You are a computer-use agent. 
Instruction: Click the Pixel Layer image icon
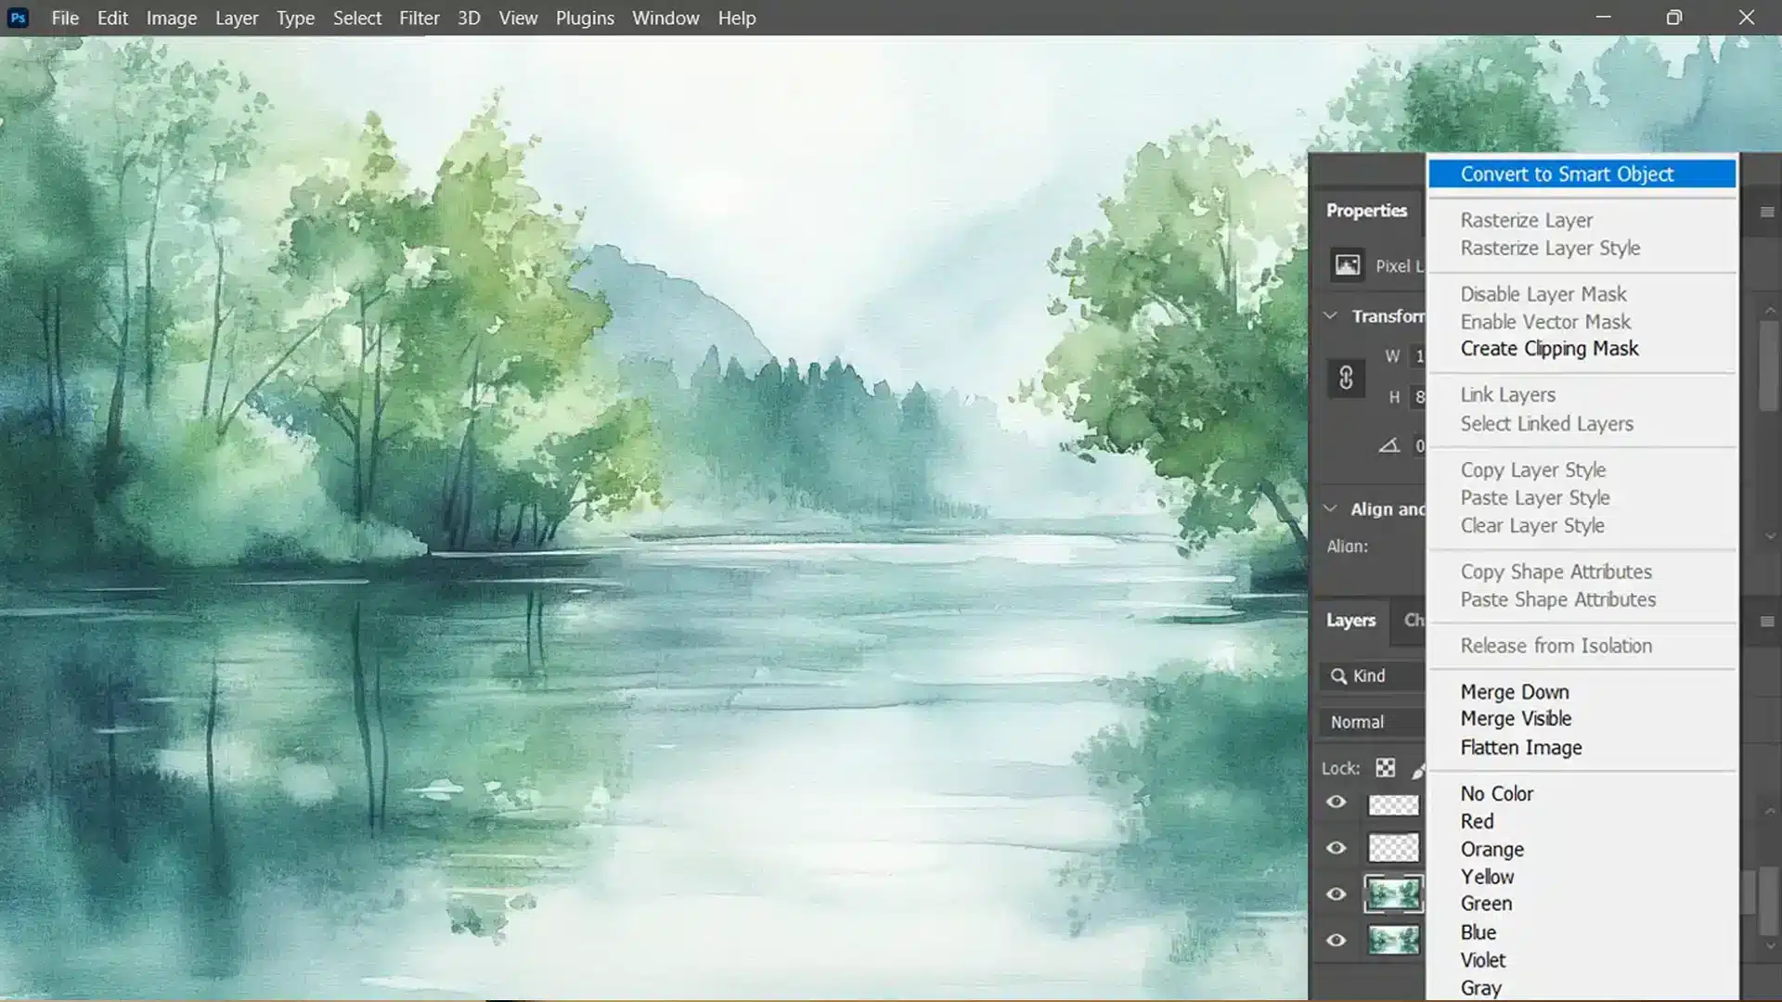click(1348, 265)
